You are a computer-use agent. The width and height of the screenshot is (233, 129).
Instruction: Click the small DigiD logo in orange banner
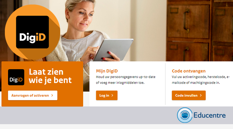click(16, 77)
